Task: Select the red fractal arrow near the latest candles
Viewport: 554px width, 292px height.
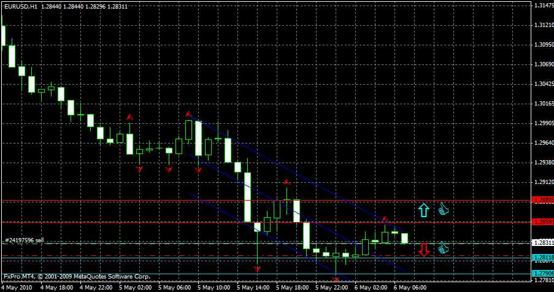Action: tap(385, 219)
